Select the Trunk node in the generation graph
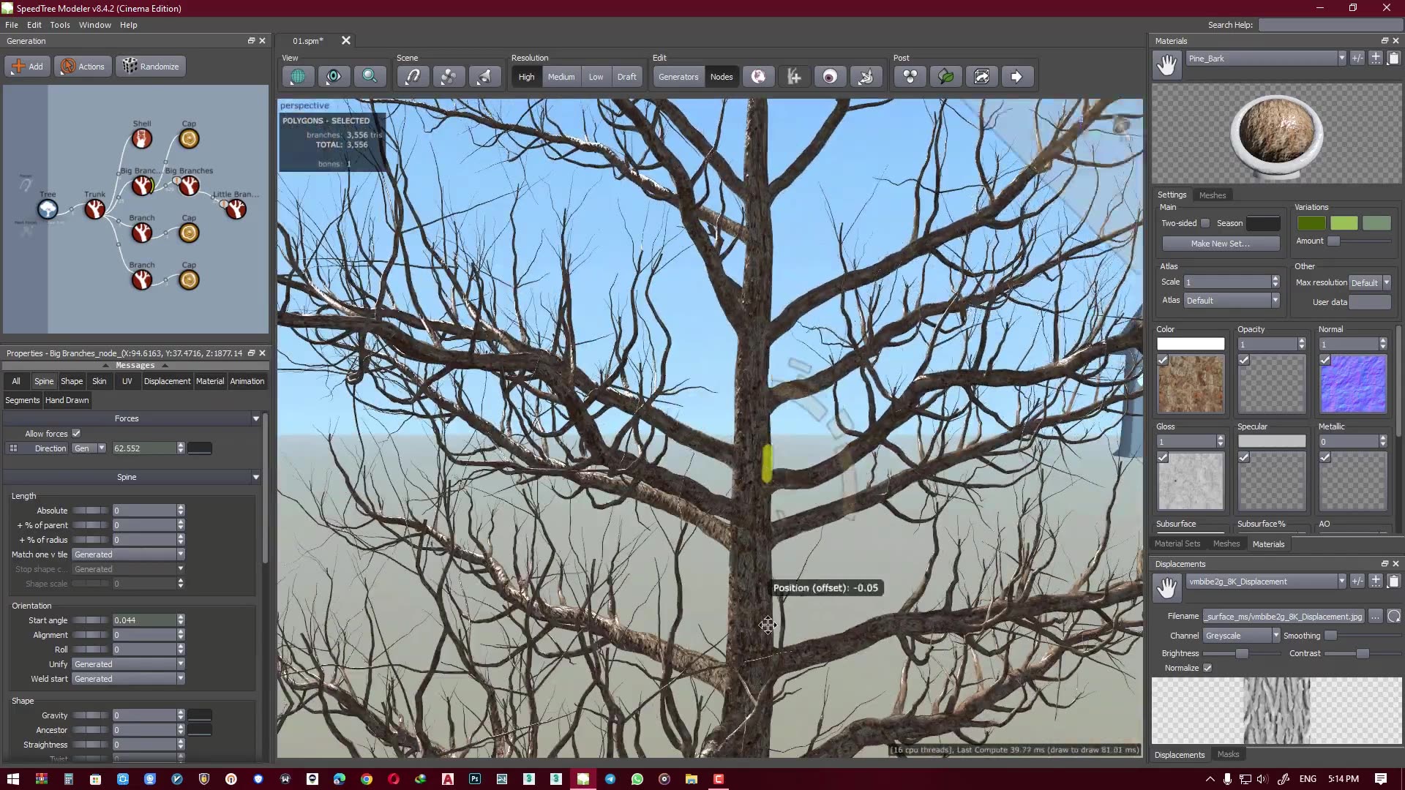This screenshot has width=1405, height=790. click(x=94, y=210)
